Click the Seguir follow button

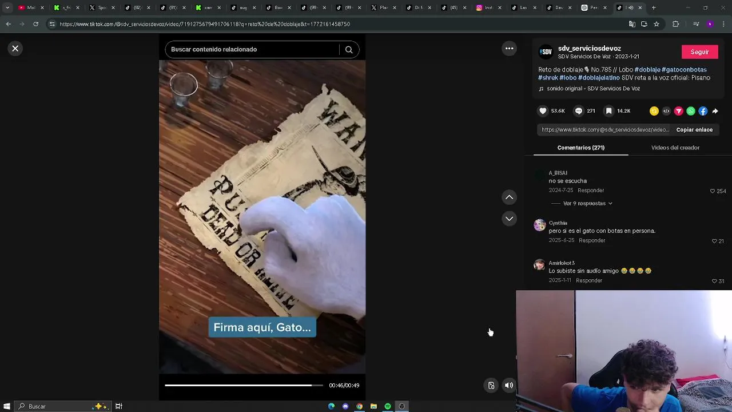699,52
